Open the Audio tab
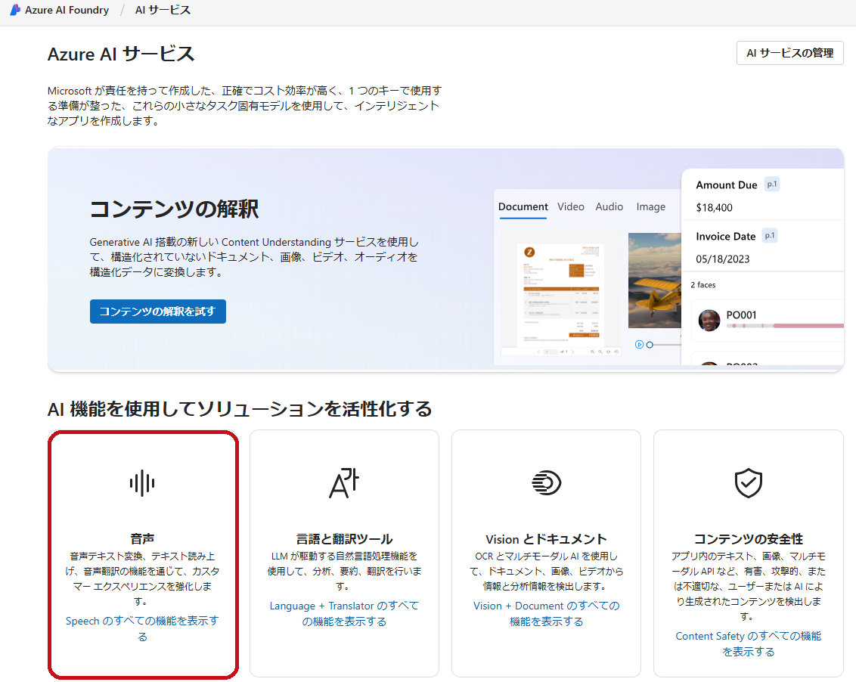The image size is (856, 682). coord(609,207)
